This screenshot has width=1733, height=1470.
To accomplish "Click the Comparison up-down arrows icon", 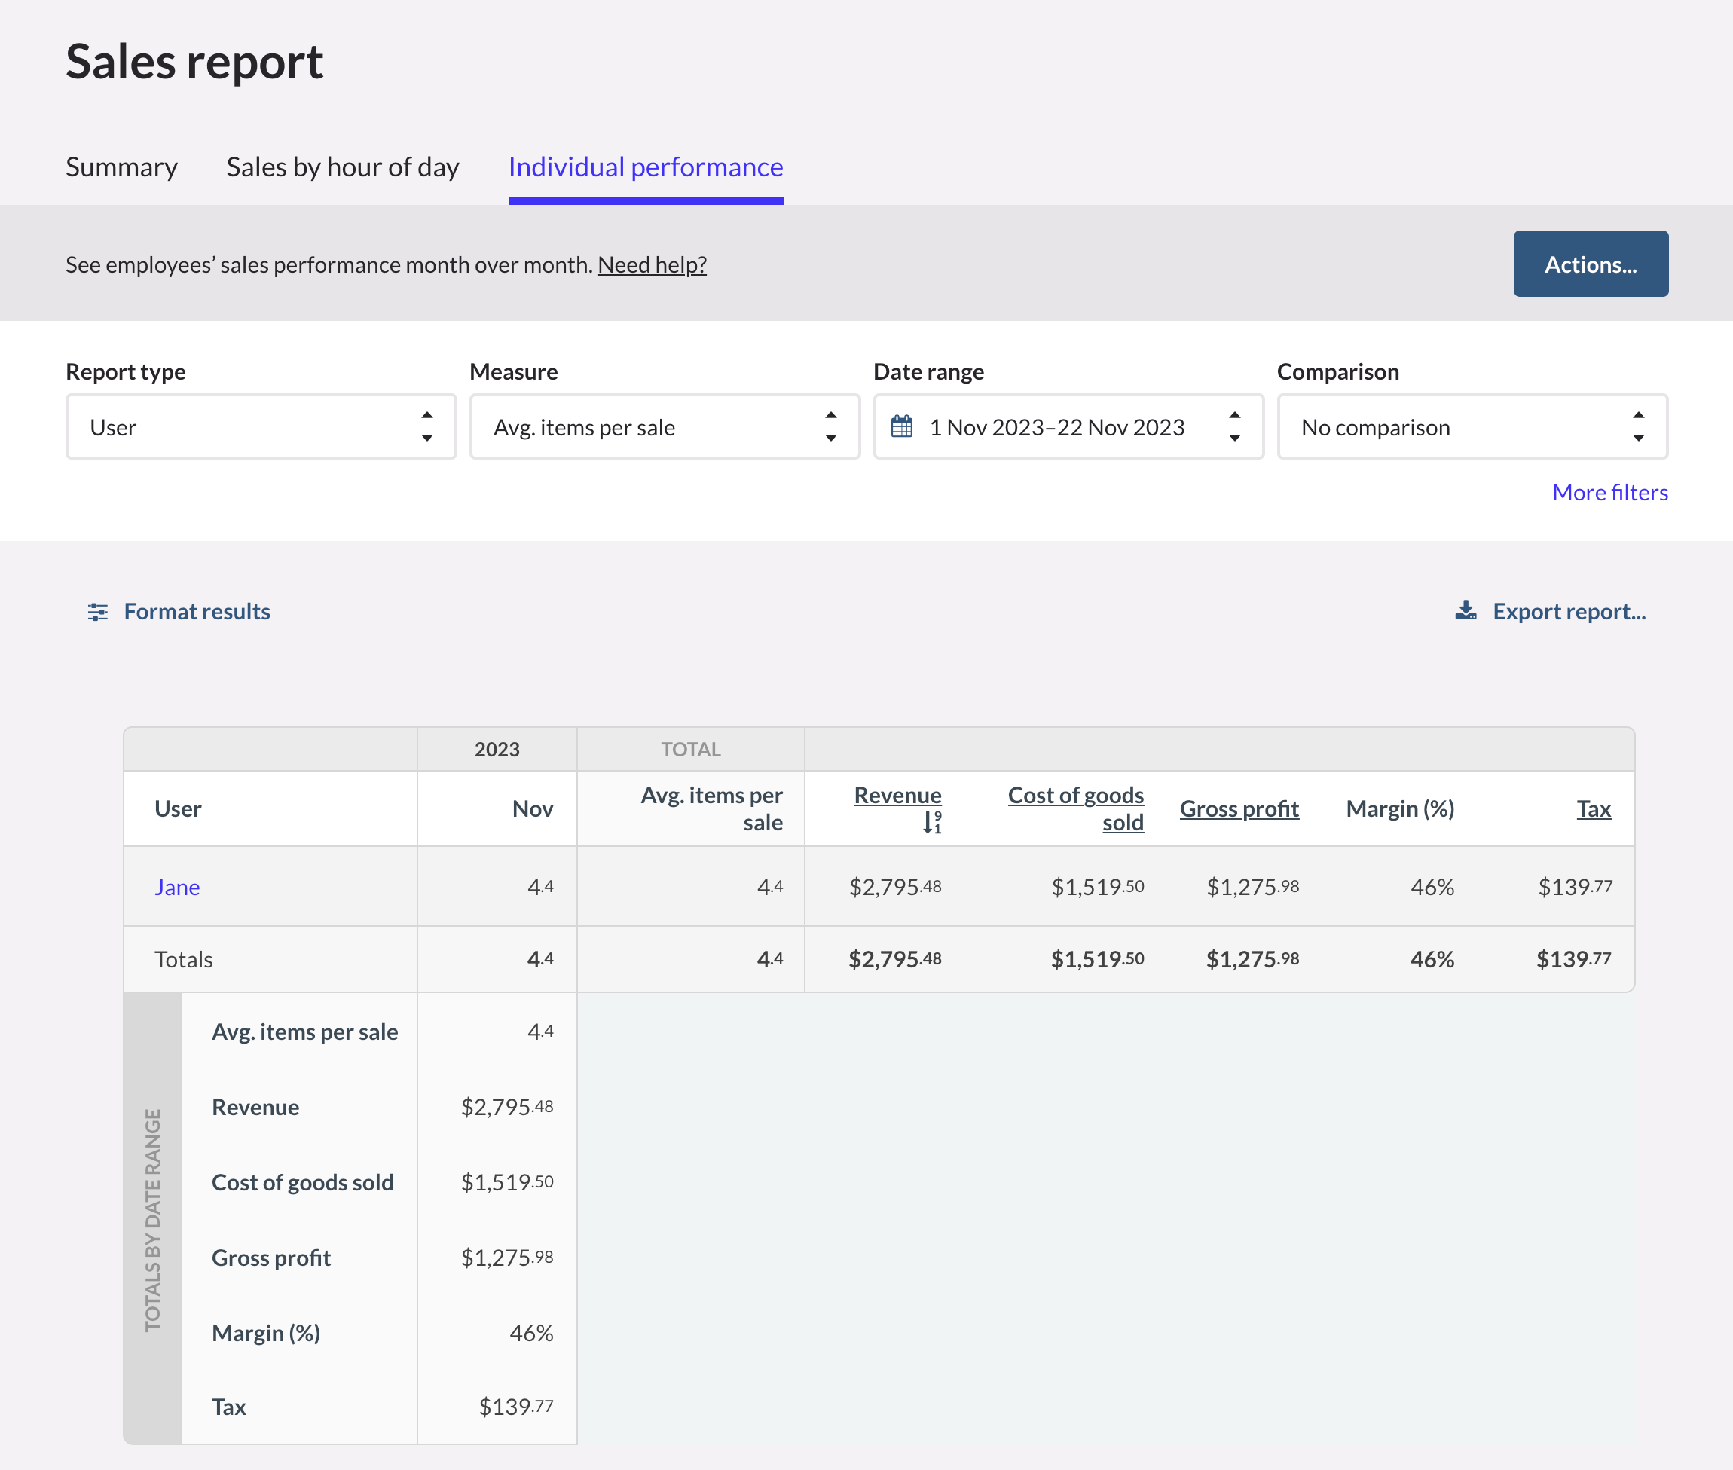I will click(x=1638, y=426).
